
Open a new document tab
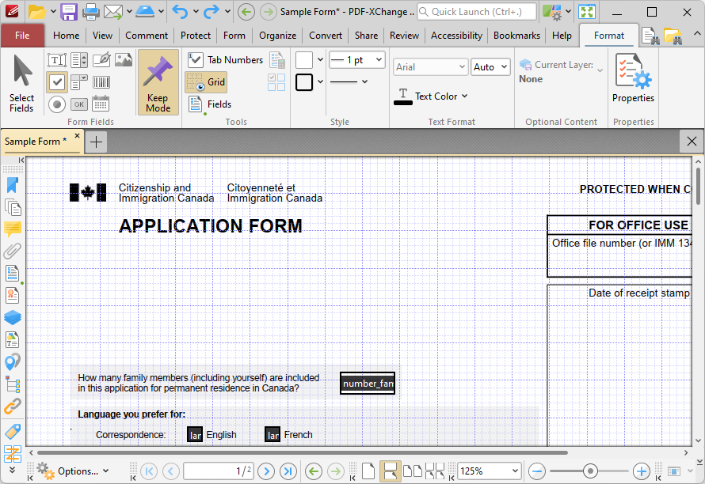pyautogui.click(x=96, y=142)
